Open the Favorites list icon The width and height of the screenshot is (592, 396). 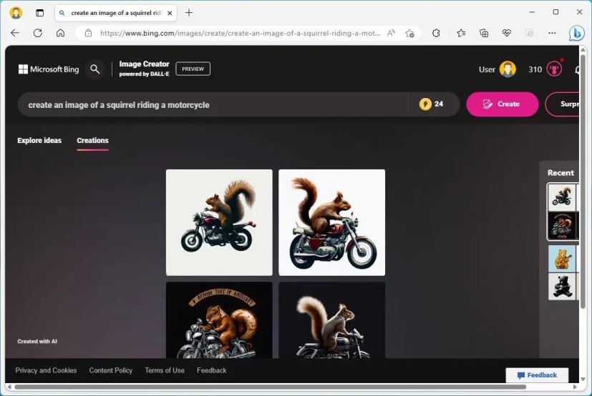tap(461, 33)
